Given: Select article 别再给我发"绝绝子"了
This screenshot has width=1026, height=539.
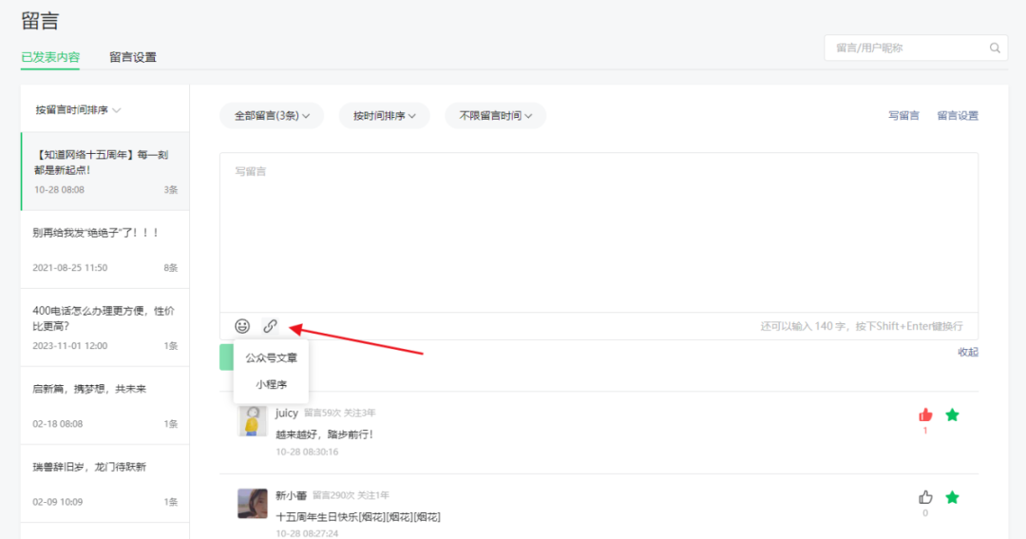Looking at the screenshot, I should click(104, 249).
